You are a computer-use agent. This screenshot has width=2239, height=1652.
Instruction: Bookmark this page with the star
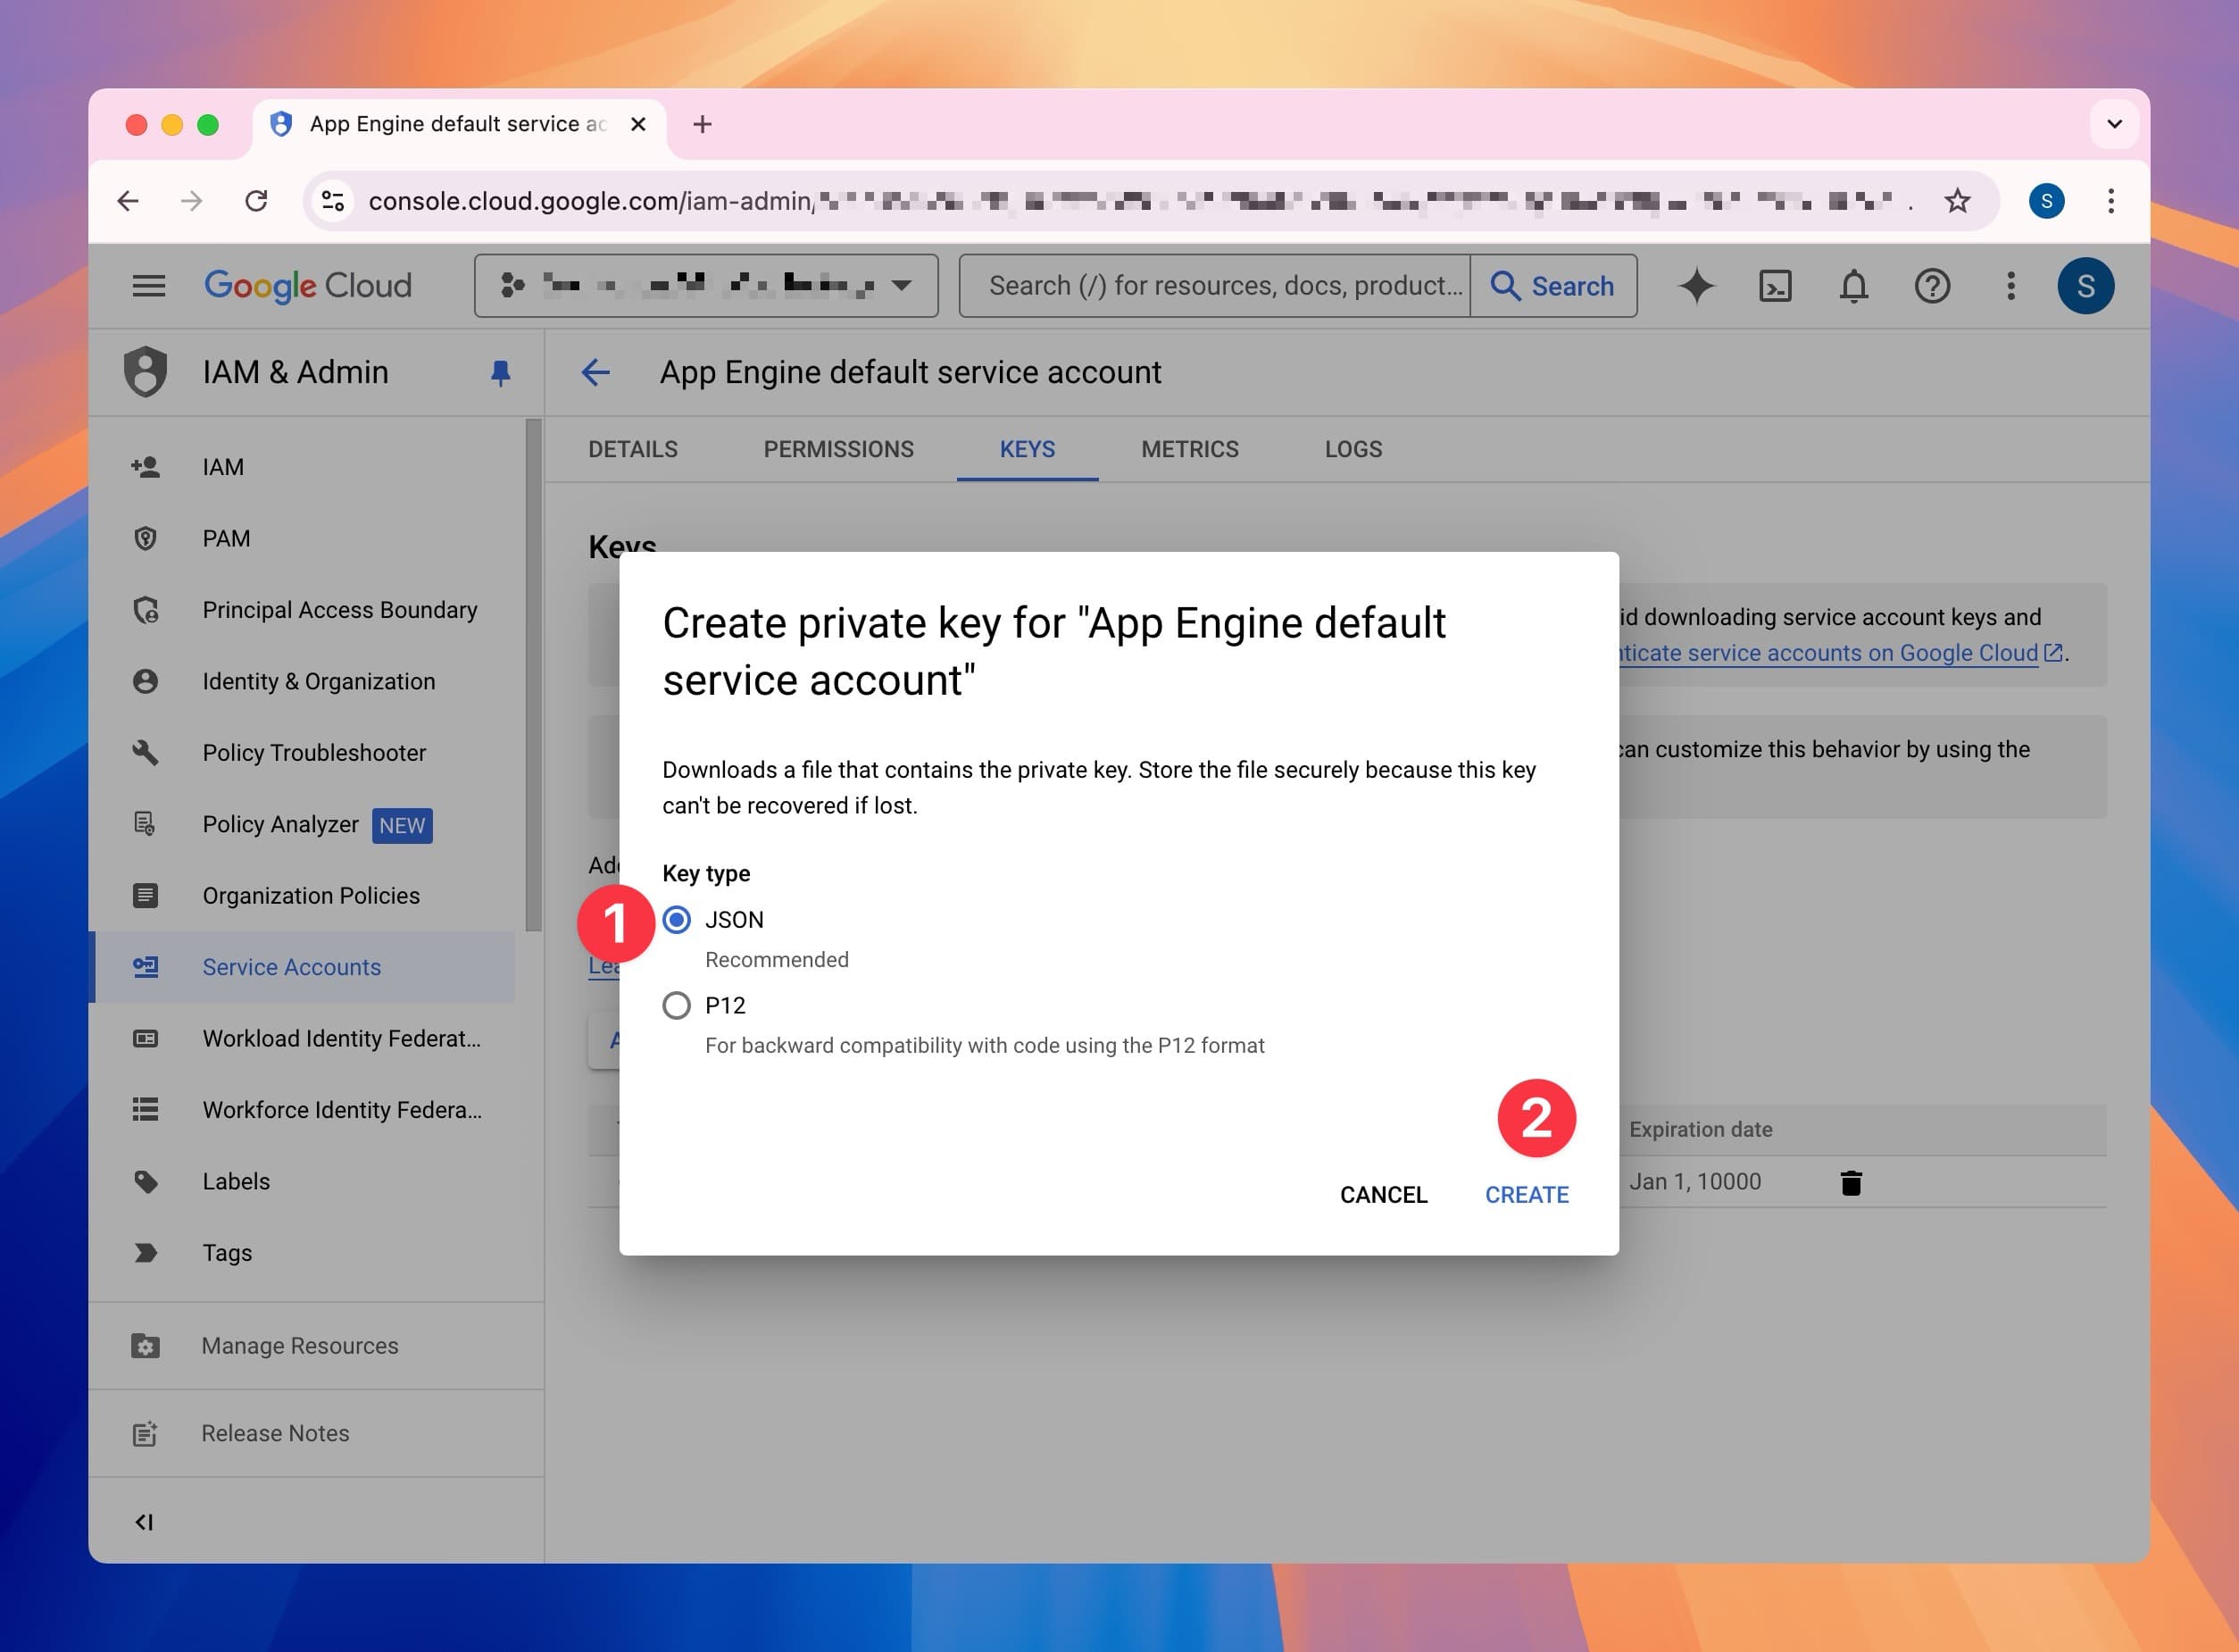point(1957,201)
